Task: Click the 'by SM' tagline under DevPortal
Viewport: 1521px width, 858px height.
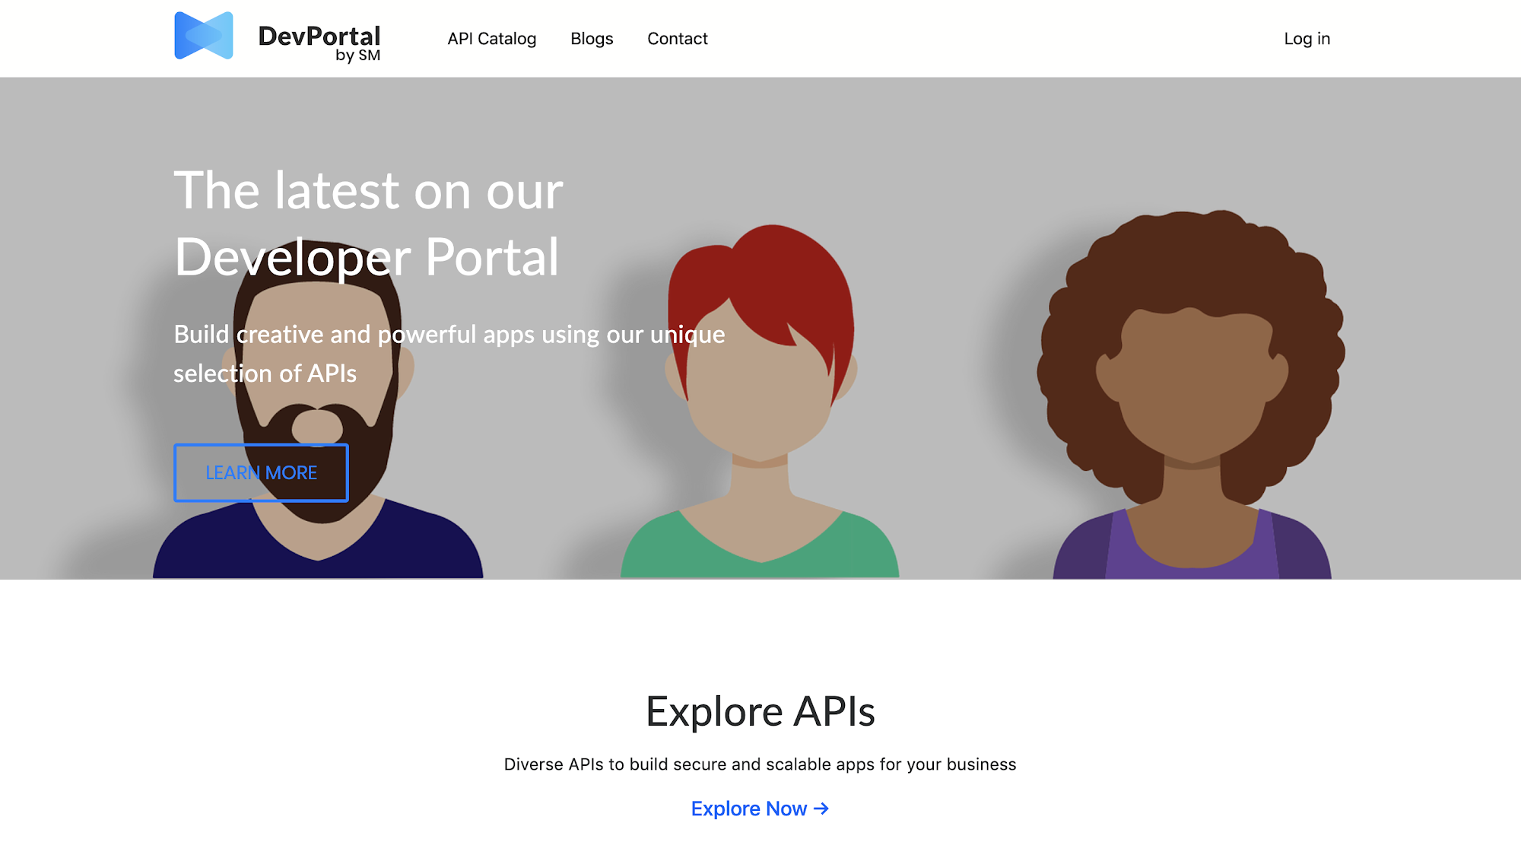Action: (x=357, y=56)
